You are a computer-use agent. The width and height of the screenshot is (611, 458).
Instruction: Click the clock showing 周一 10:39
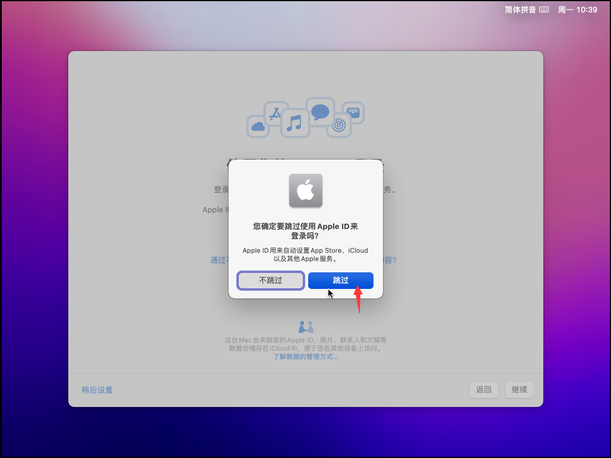578,9
